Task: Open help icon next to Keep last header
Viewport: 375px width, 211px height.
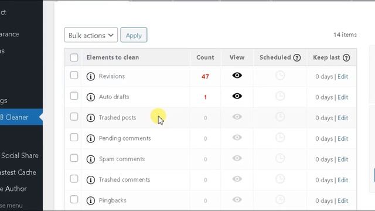Action: point(346,57)
